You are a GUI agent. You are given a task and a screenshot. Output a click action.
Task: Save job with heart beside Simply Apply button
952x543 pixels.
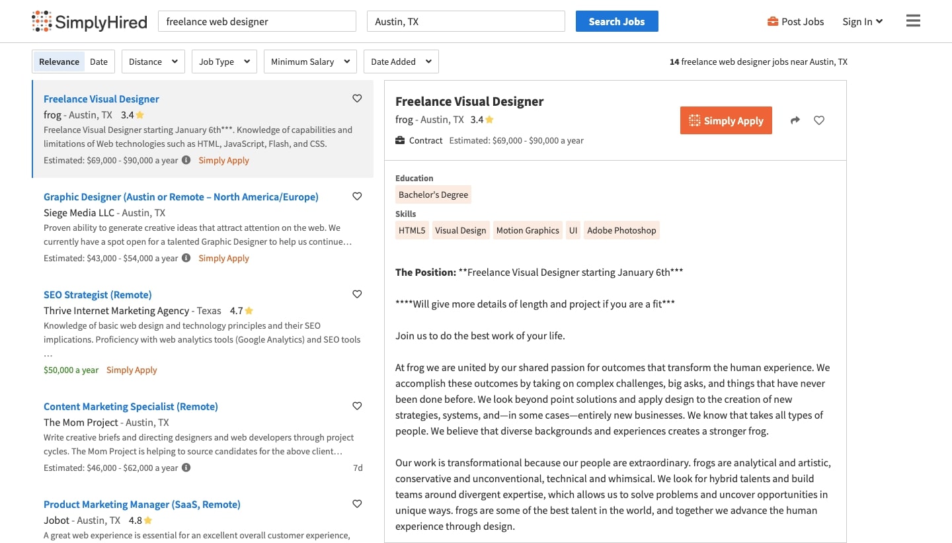coord(819,120)
